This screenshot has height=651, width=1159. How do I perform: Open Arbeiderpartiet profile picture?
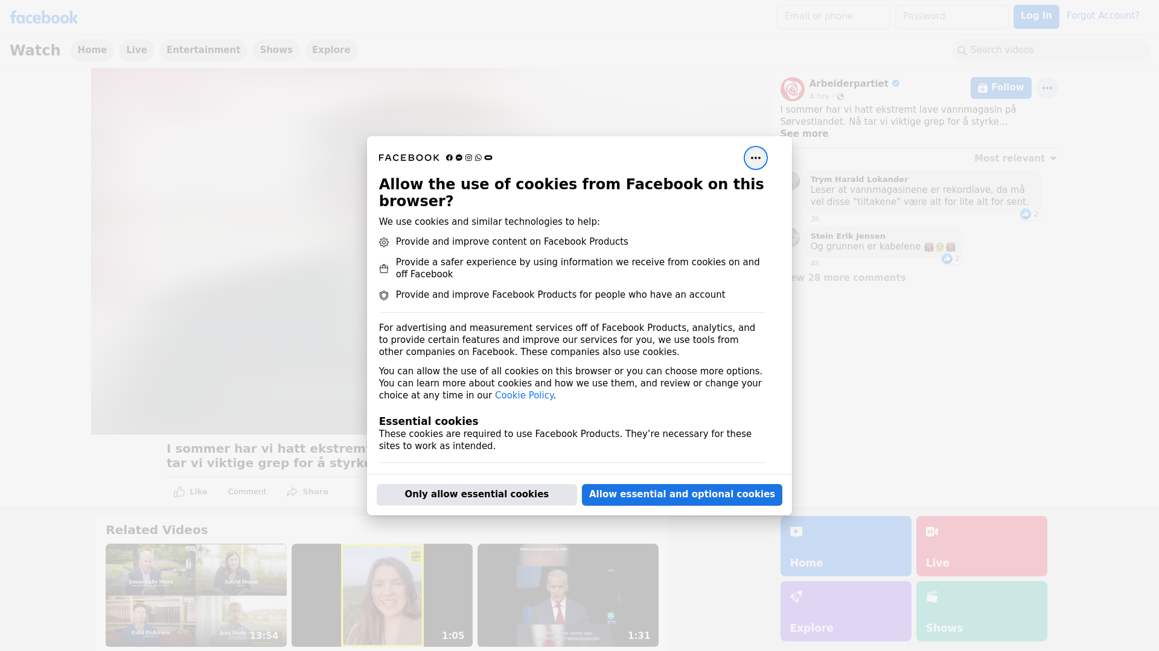792,89
